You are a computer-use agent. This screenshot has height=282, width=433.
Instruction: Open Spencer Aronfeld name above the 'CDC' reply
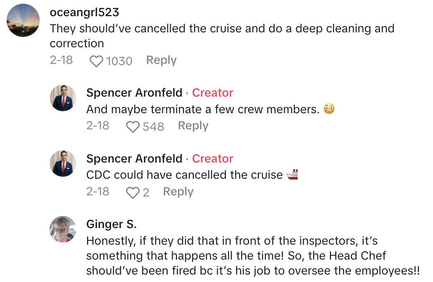click(134, 159)
